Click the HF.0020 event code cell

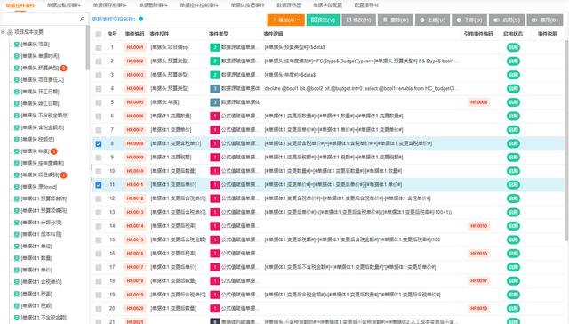click(135, 308)
